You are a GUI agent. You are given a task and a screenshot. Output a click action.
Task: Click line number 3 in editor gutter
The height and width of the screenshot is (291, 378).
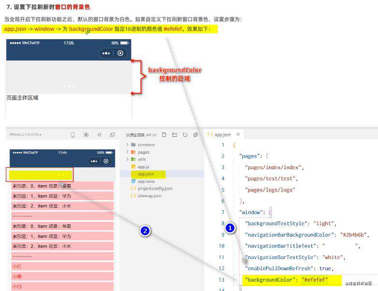point(223,167)
